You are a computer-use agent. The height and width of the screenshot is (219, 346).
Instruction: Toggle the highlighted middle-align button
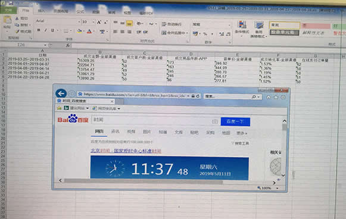coord(129,23)
